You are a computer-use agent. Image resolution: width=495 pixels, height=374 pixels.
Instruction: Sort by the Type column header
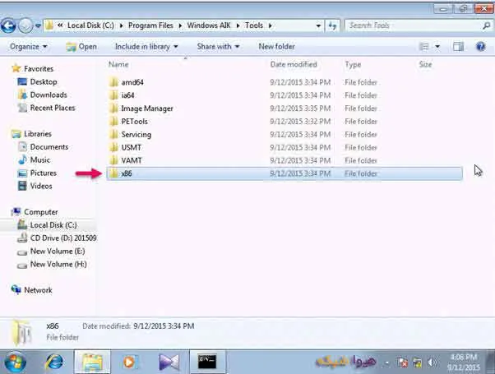click(353, 64)
